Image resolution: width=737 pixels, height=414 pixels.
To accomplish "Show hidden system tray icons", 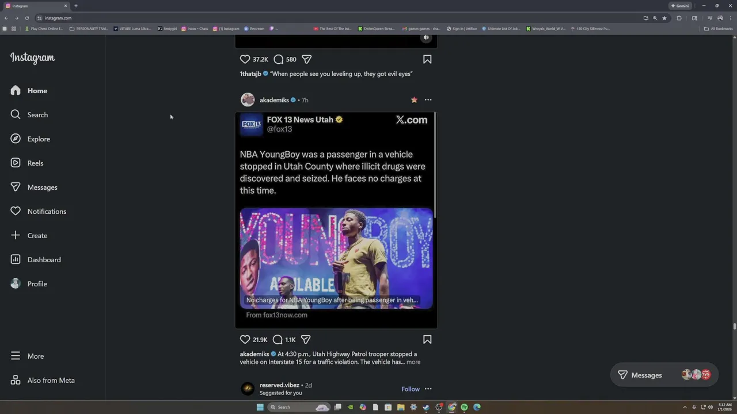I will (x=685, y=407).
